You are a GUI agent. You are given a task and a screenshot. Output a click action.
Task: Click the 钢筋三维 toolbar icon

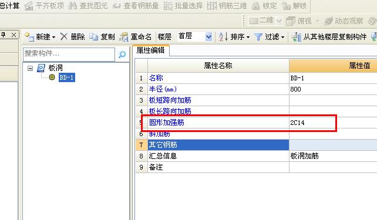212,6
